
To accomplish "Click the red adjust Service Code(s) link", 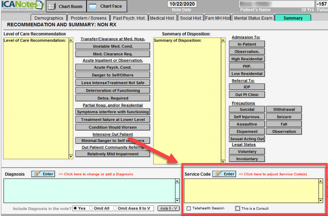I will tap(273, 174).
